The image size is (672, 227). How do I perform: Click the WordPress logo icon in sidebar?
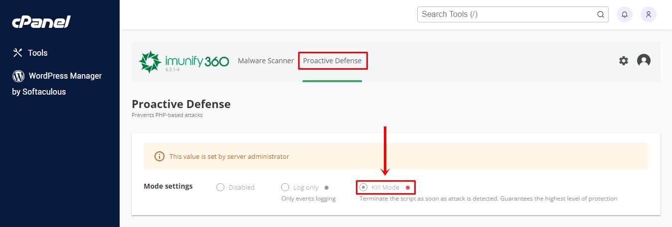(x=18, y=76)
